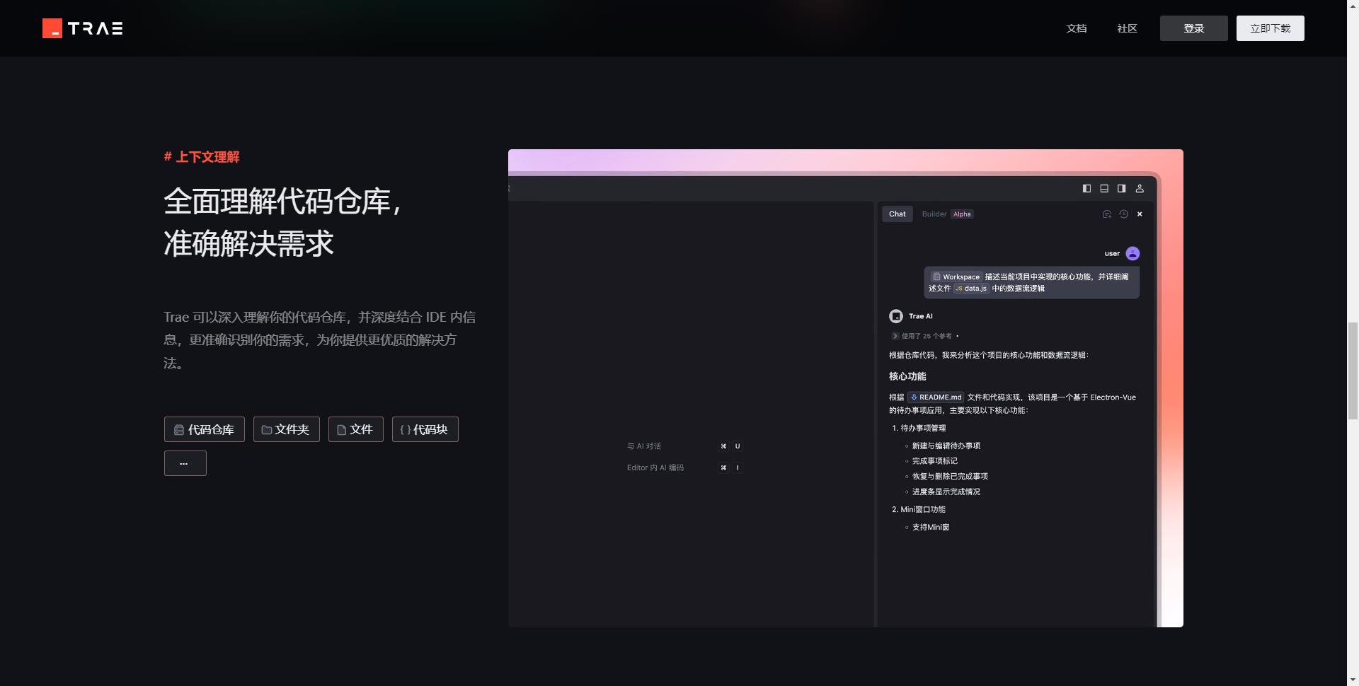Click the TRAE logo in header
The image size is (1359, 686).
pos(83,28)
